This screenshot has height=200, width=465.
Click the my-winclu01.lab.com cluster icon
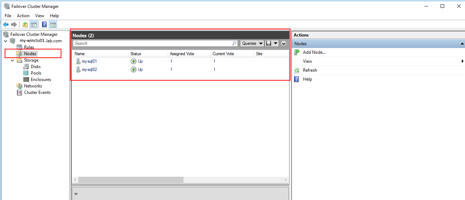point(13,41)
